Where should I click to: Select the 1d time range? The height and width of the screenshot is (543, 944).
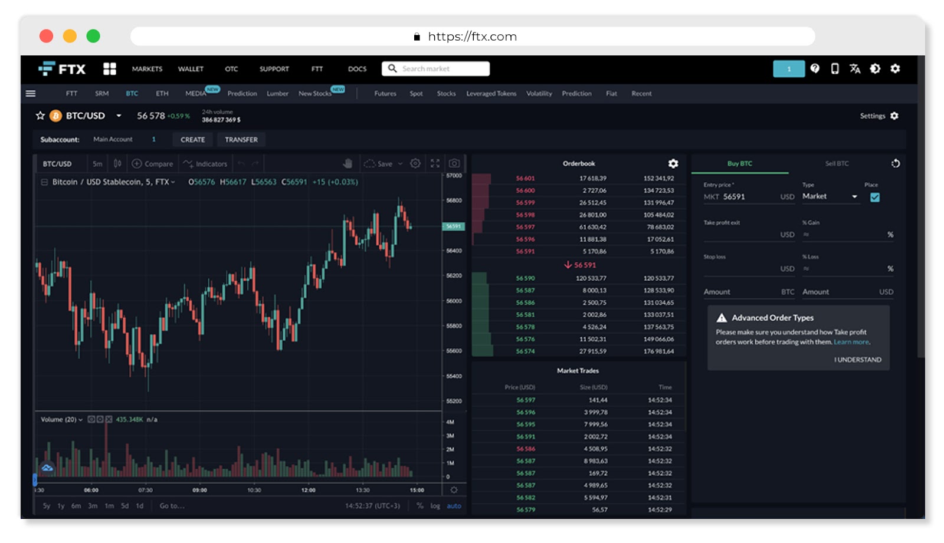click(140, 506)
